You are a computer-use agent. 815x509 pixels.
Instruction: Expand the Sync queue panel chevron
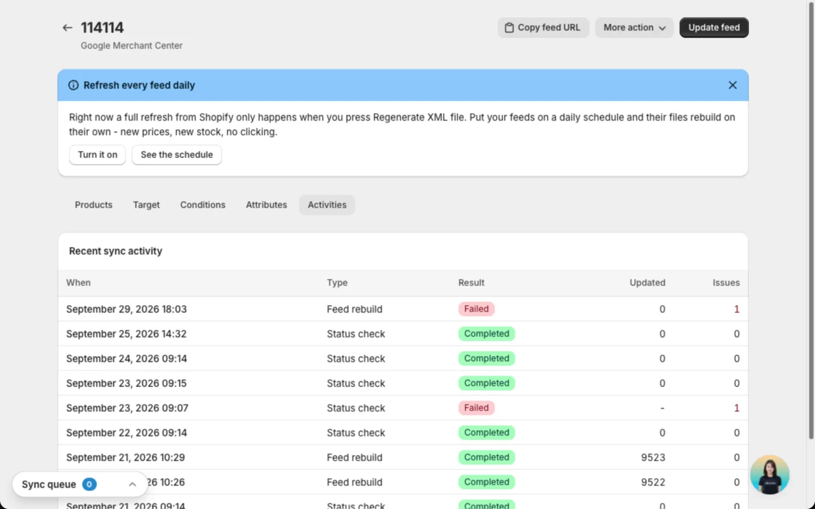132,485
